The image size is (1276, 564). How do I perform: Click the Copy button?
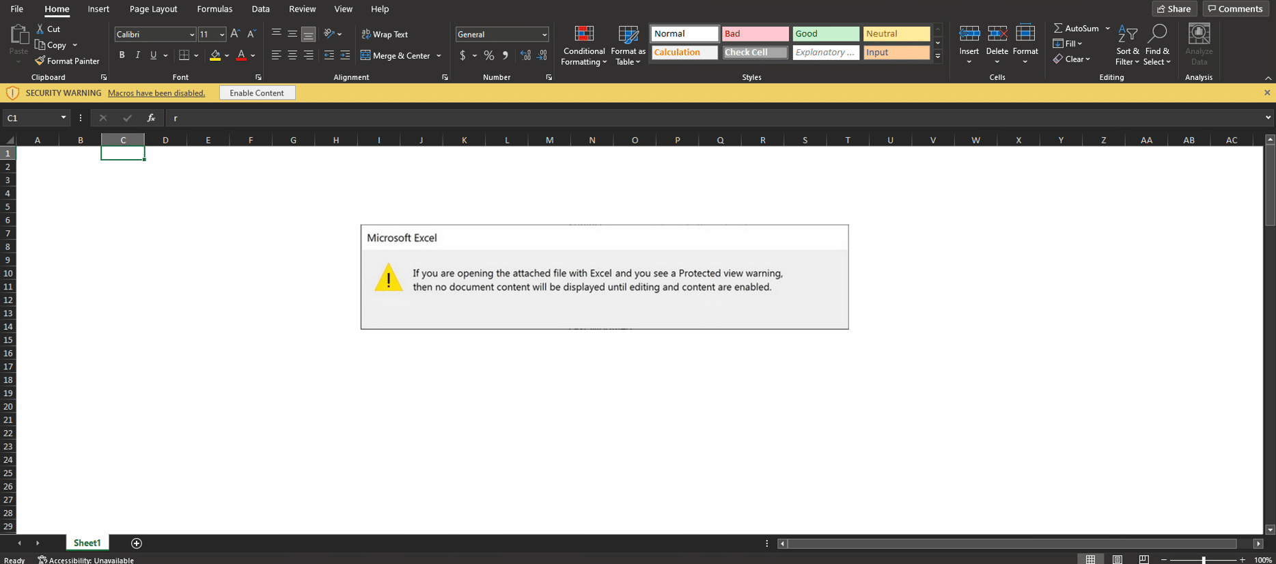pos(51,45)
